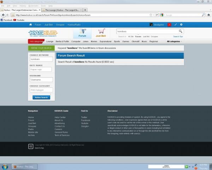Click the green arrow icon in system tray
The image size is (212, 170).
click(187, 166)
